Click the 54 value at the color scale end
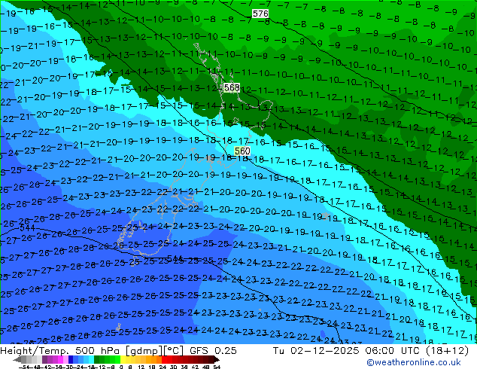The image size is (477, 369). coord(217,367)
